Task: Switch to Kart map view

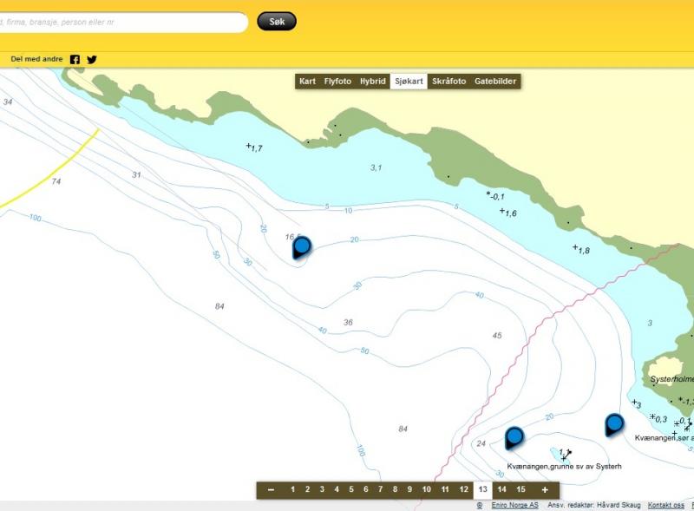Action: click(307, 82)
